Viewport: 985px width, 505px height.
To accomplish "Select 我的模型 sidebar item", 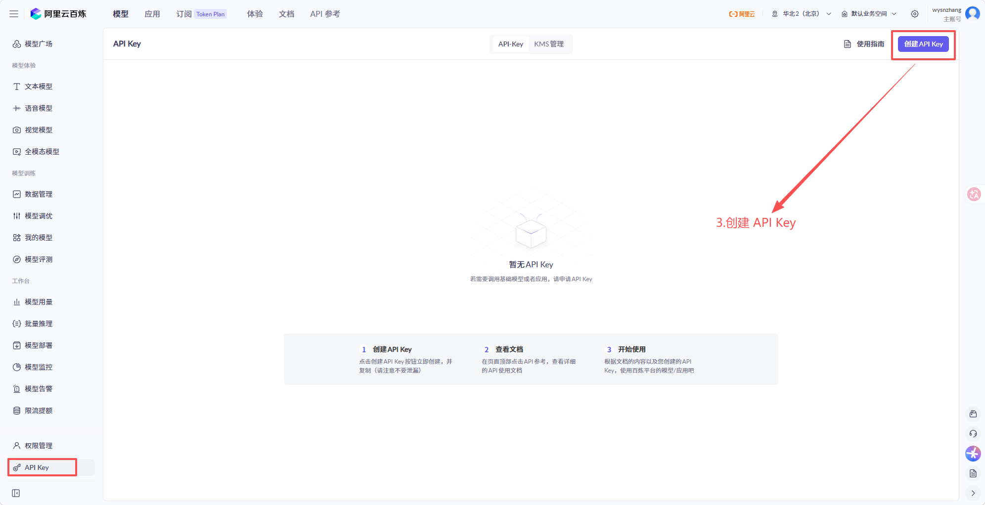I will (51, 238).
